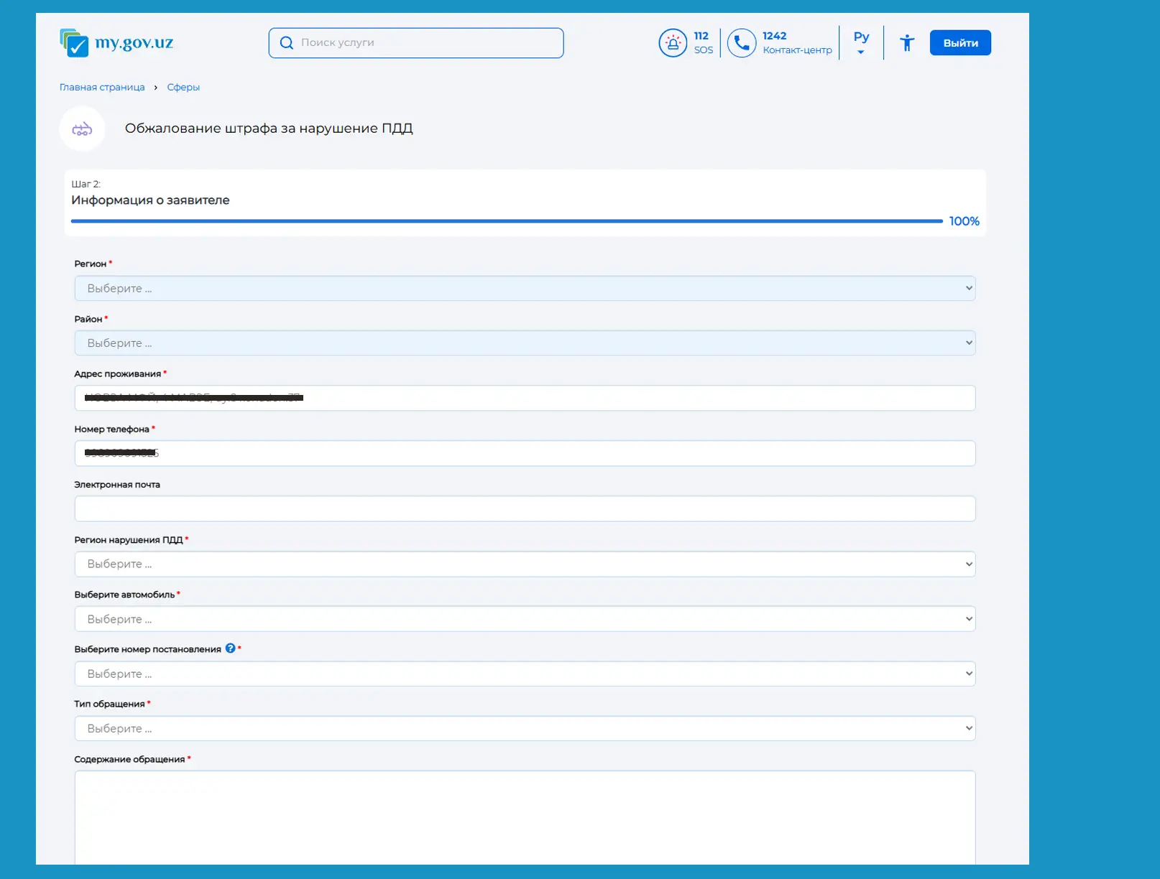Open the my.gov.uz logo home link
This screenshot has height=879, width=1160.
[x=116, y=43]
